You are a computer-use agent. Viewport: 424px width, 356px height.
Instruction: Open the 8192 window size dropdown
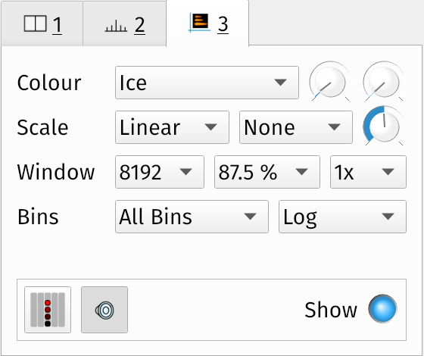point(160,172)
